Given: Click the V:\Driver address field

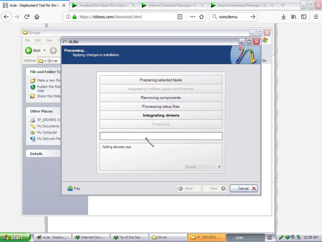Looking at the screenshot, I should click(49, 61).
